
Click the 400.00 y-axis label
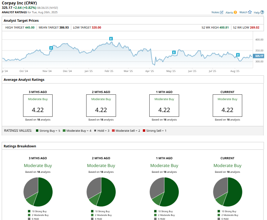(x=259, y=39)
